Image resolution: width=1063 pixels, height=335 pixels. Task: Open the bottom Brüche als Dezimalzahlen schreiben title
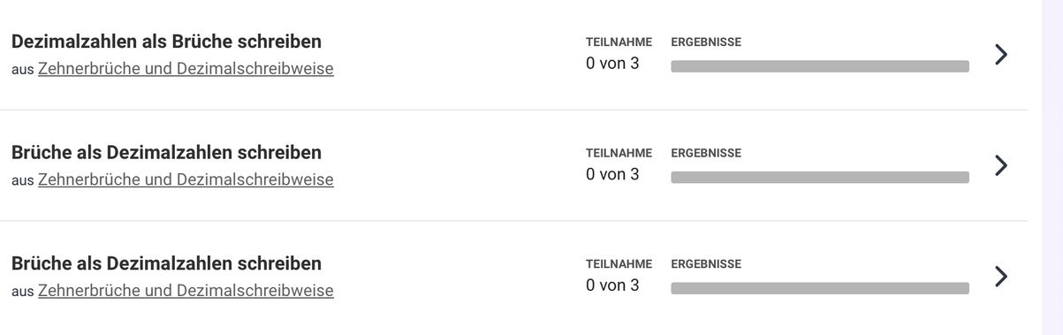[x=166, y=263]
